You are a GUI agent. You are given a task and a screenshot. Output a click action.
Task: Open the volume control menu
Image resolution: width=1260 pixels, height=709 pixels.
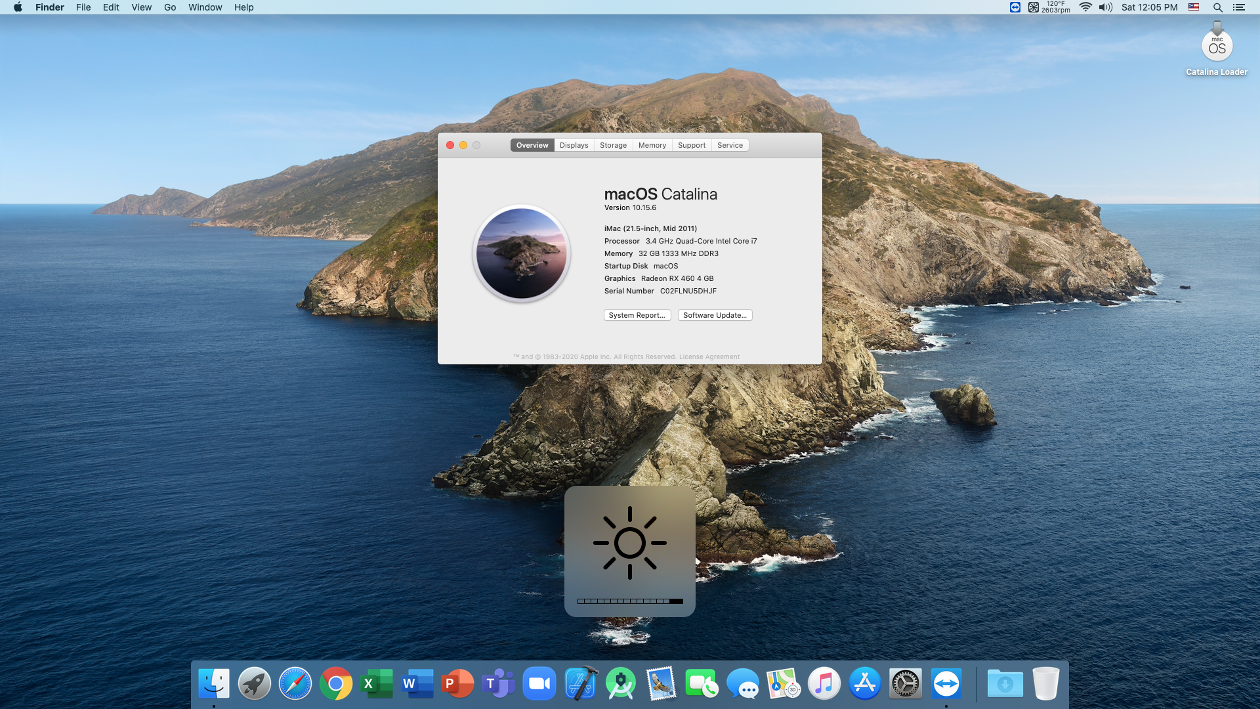[1106, 7]
